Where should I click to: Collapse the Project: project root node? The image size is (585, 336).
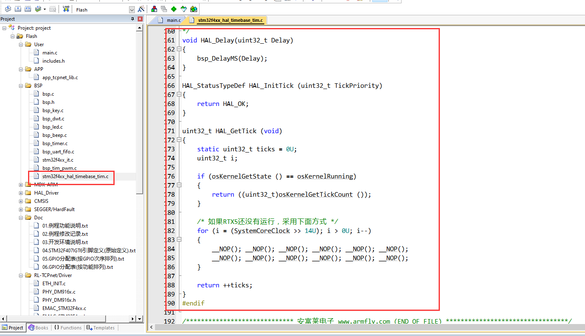[5, 28]
